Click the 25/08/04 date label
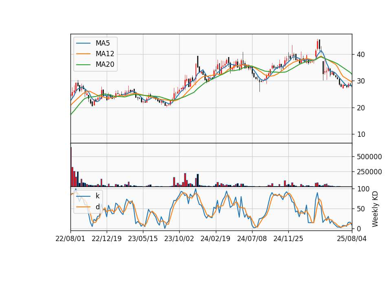391x281 pixels. [x=352, y=239]
